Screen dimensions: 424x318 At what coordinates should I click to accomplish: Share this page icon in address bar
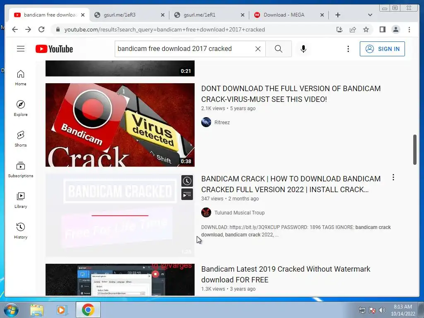point(353,29)
